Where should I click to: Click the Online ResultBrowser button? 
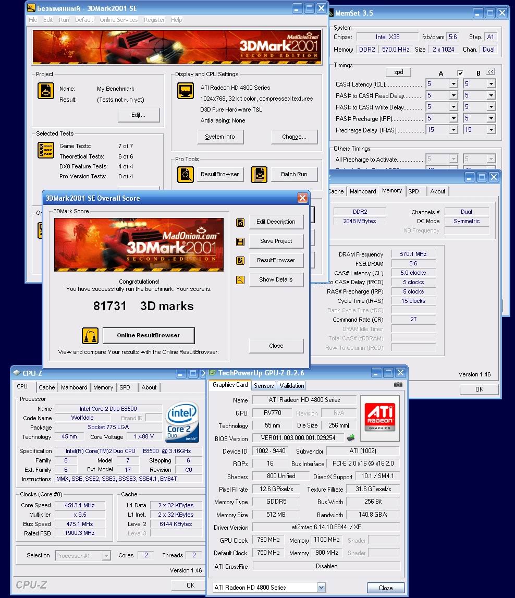pos(149,336)
